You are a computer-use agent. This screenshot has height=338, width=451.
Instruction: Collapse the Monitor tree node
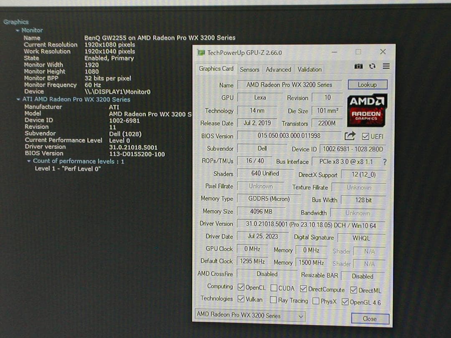[x=18, y=30]
